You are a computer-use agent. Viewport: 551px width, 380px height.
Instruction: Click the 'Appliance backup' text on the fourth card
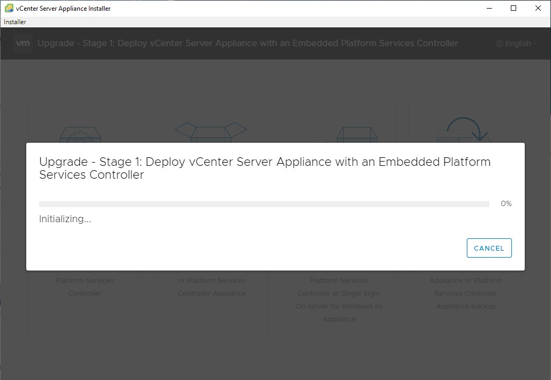pyautogui.click(x=466, y=306)
